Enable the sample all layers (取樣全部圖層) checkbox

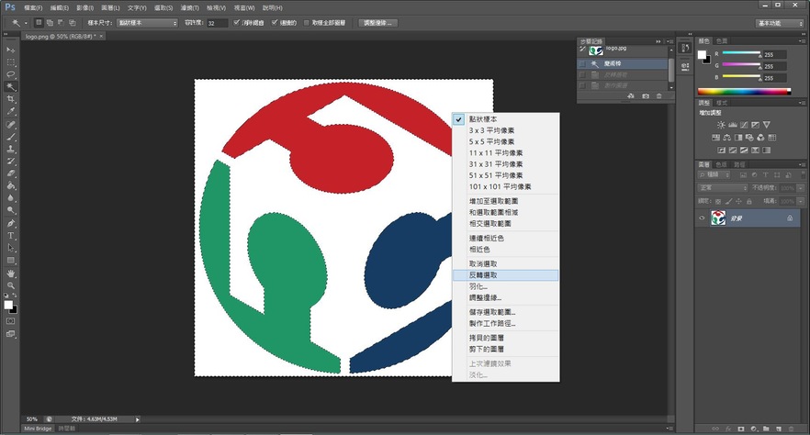point(307,23)
